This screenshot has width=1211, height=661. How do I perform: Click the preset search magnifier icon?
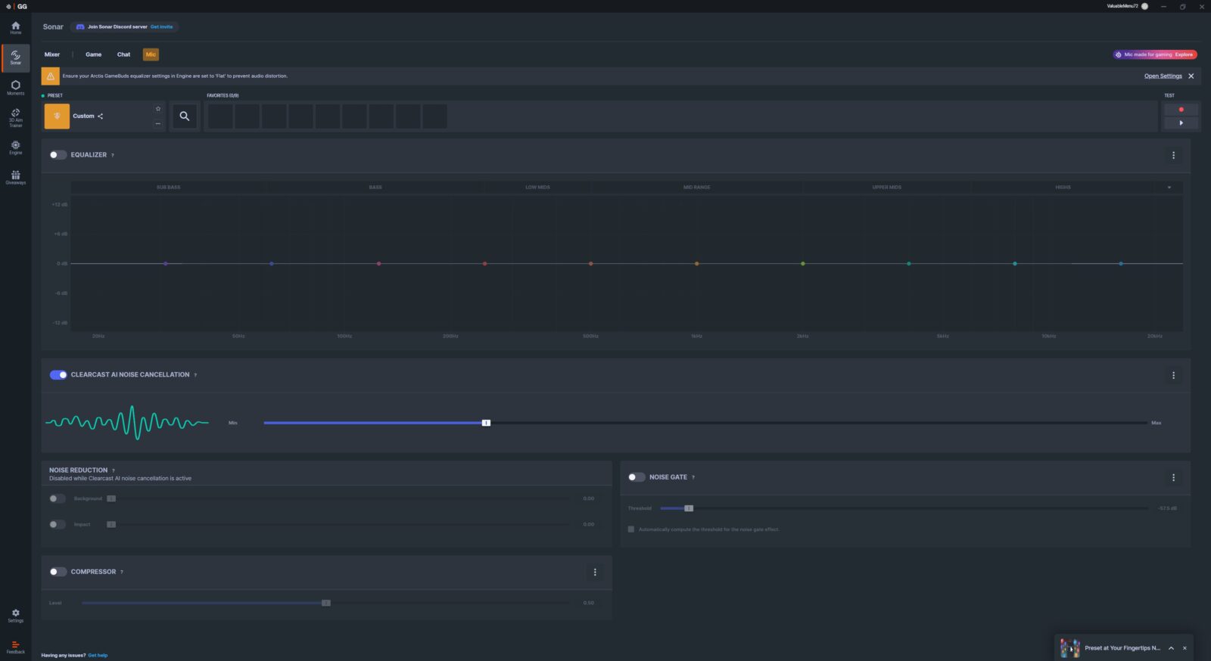point(184,116)
